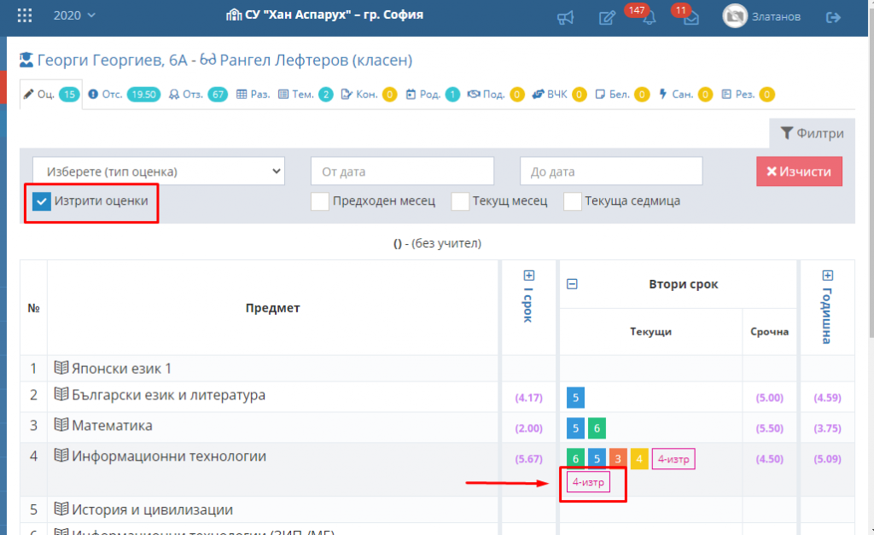Click the orange grade 3 badge

(618, 459)
